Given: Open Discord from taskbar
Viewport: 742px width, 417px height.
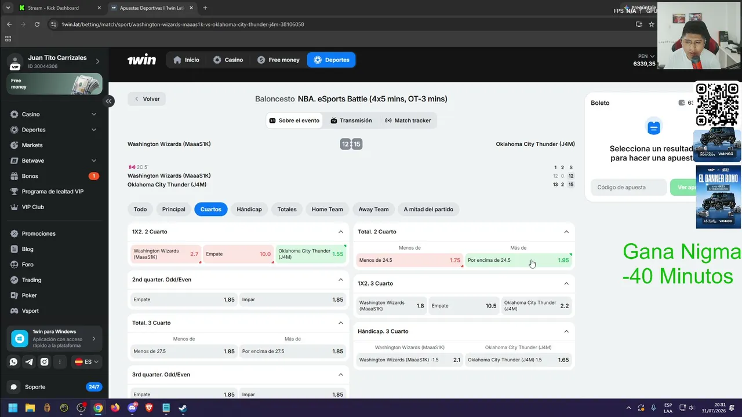Looking at the screenshot, I should pos(132,408).
